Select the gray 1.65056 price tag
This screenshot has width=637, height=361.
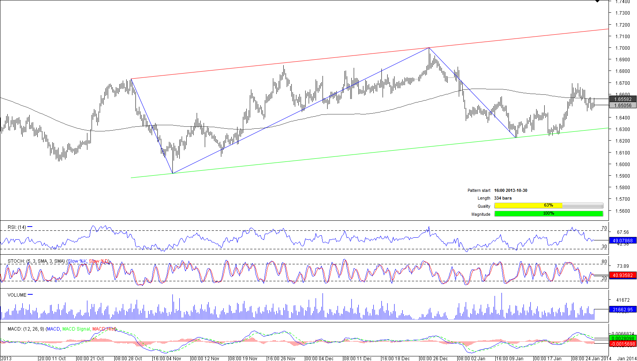click(x=622, y=105)
